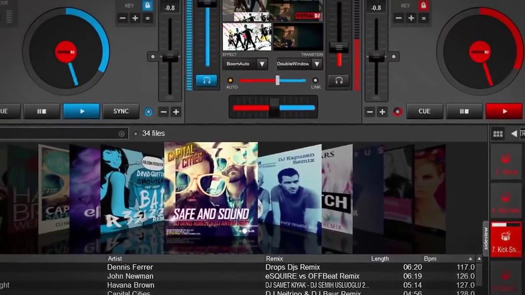Click the main audio crossfader knob
525x295 pixels.
click(274, 107)
